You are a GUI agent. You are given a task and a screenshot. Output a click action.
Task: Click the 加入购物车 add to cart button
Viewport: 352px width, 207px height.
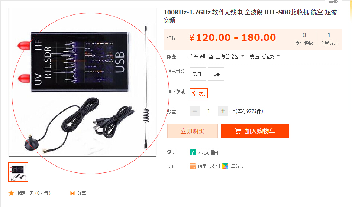click(x=255, y=131)
